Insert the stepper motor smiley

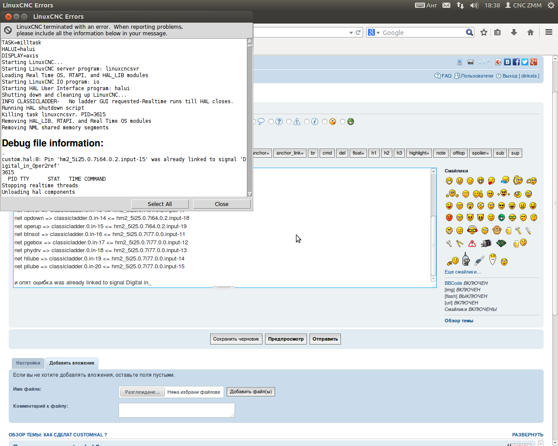[x=486, y=243]
